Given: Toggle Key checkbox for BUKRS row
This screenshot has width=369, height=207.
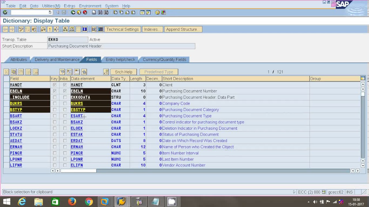Looking at the screenshot, I should (x=54, y=103).
